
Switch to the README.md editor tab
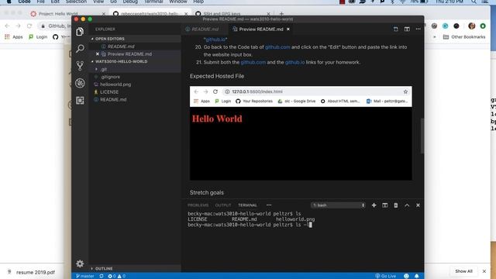tap(205, 29)
